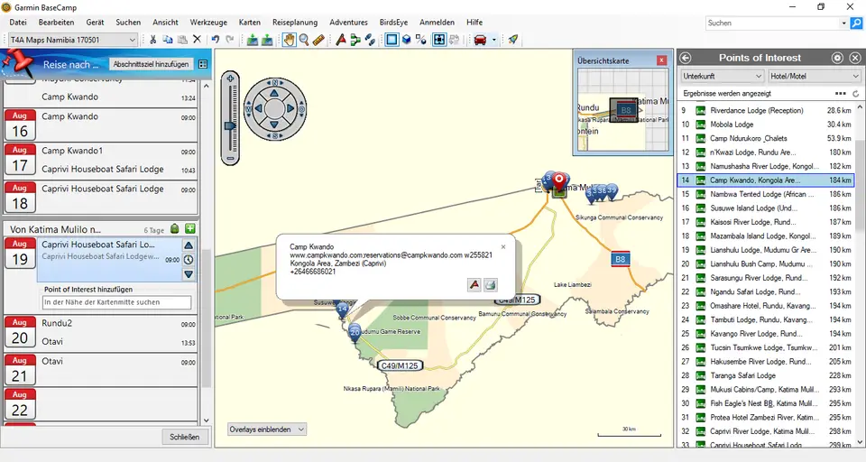Click the refresh results icon

855,94
